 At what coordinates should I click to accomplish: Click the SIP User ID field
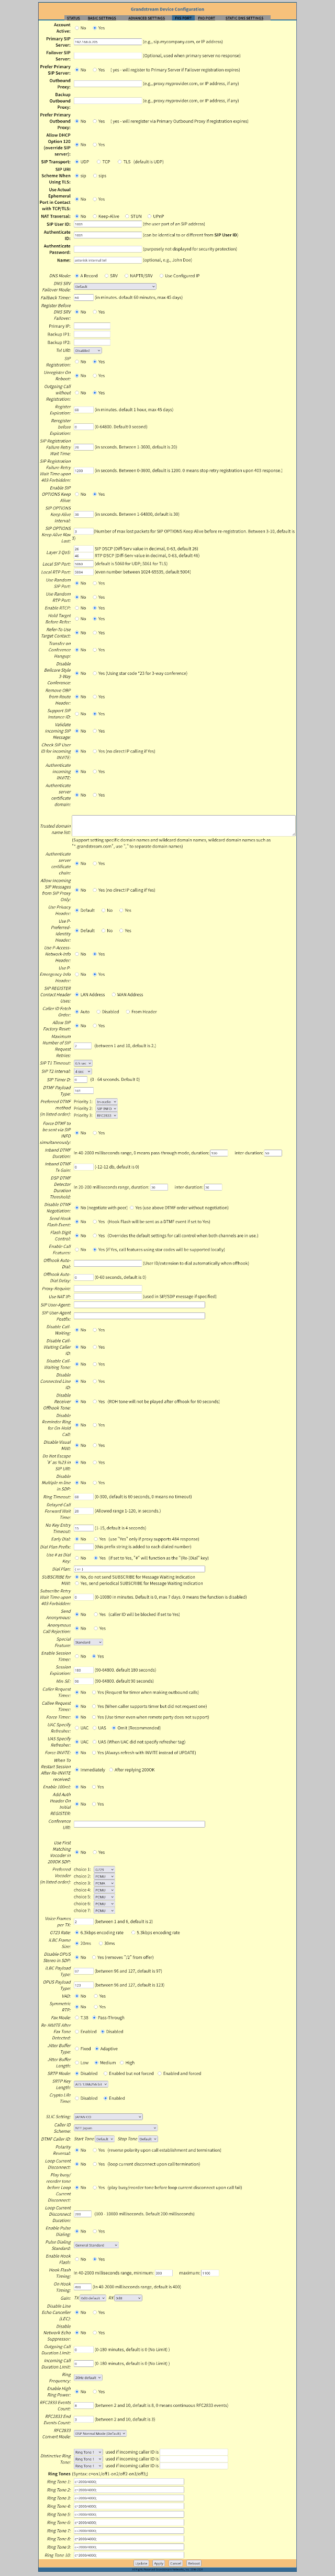(x=108, y=224)
